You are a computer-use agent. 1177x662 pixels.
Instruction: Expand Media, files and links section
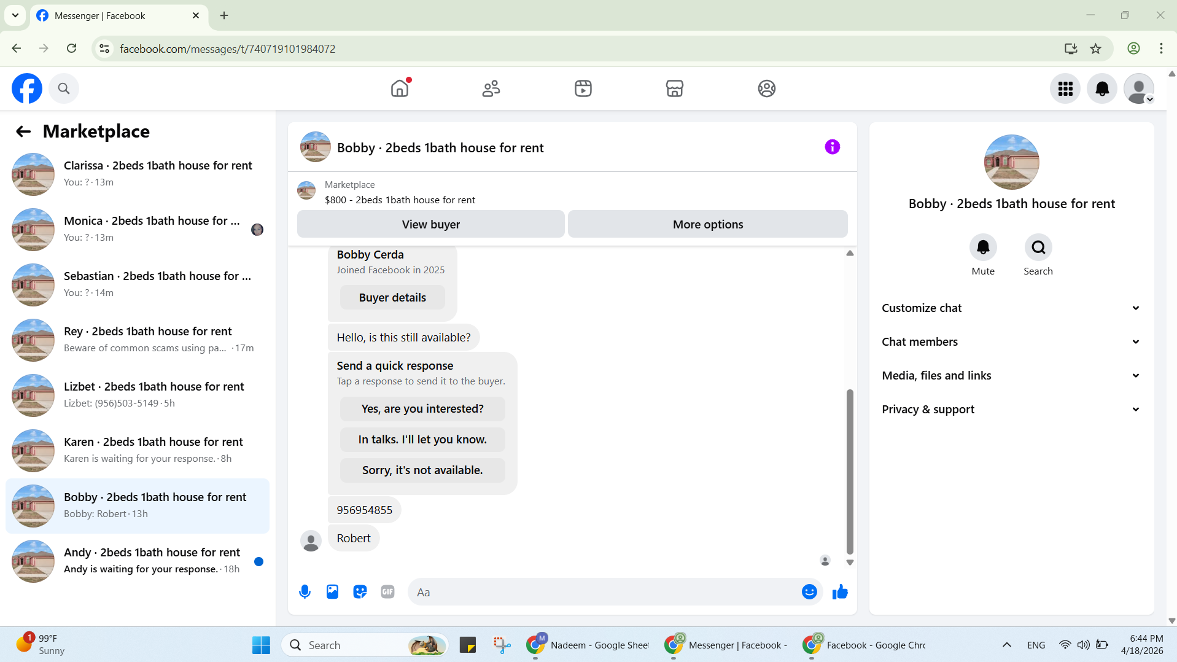tap(1011, 376)
